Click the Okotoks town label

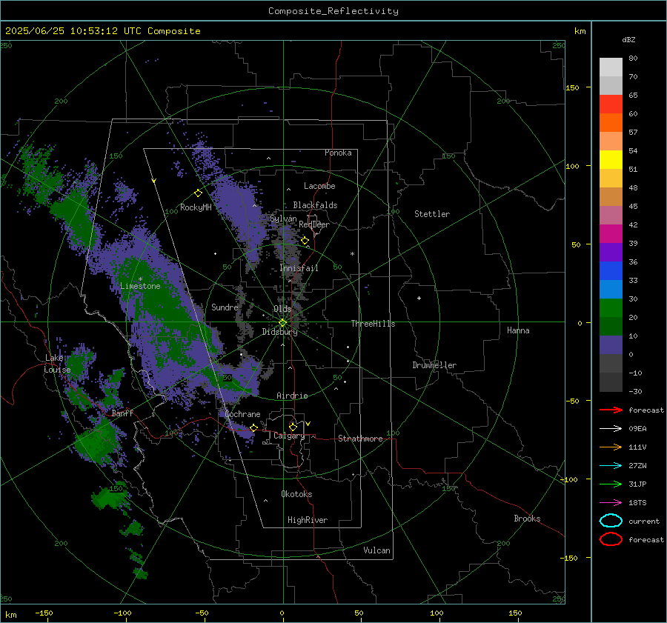coord(296,494)
